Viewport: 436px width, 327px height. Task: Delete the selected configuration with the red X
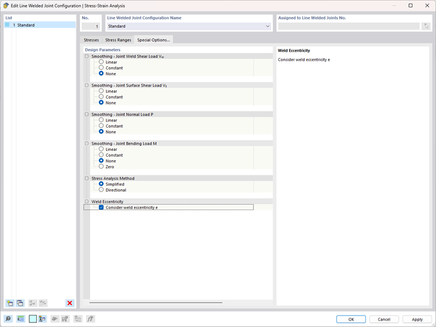pos(70,303)
